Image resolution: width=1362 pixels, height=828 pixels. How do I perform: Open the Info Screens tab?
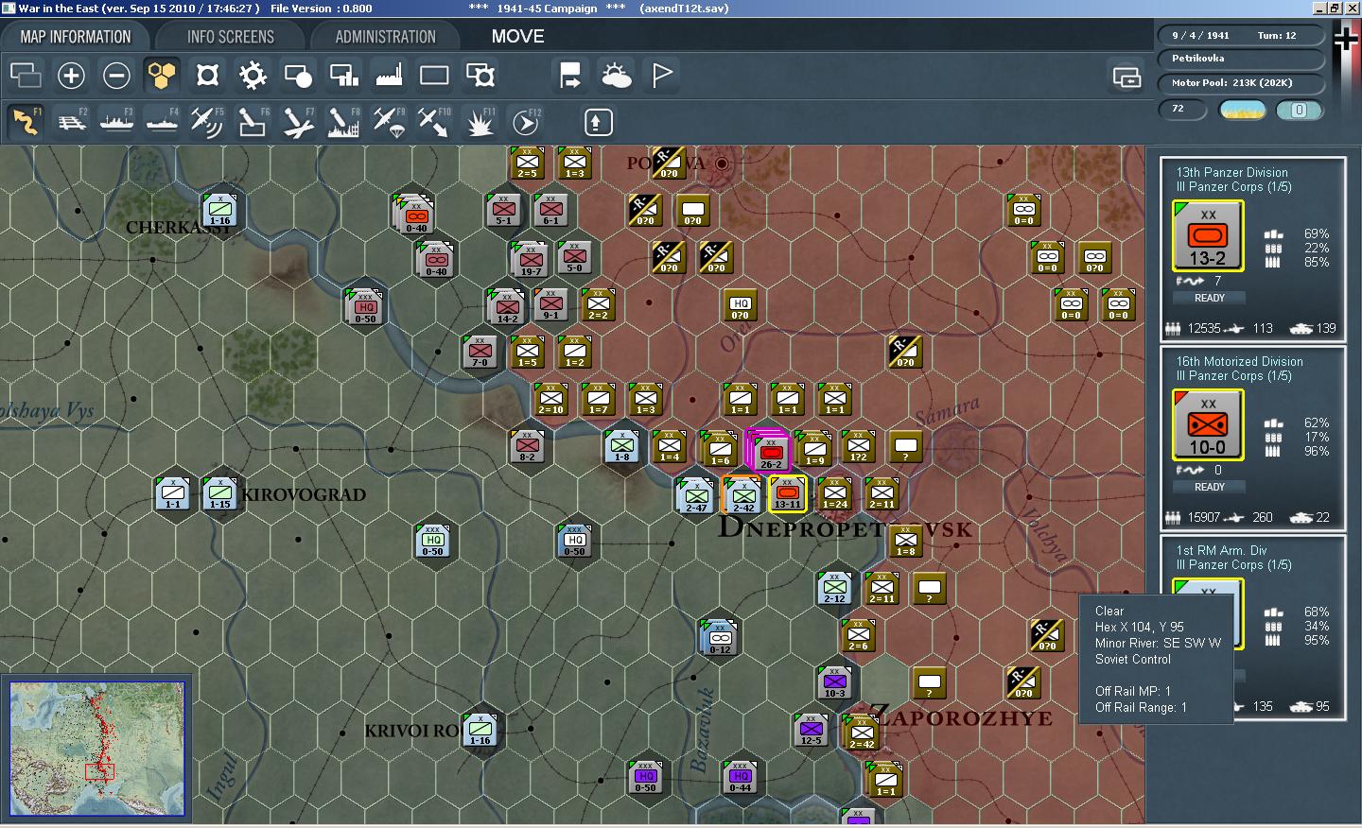coord(231,37)
